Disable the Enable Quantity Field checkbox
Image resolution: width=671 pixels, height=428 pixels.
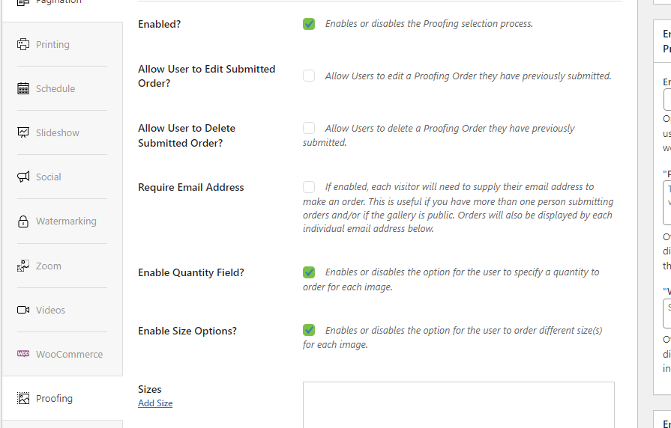pos(309,272)
